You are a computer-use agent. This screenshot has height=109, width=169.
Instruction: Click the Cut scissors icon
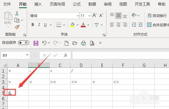[x=17, y=13]
